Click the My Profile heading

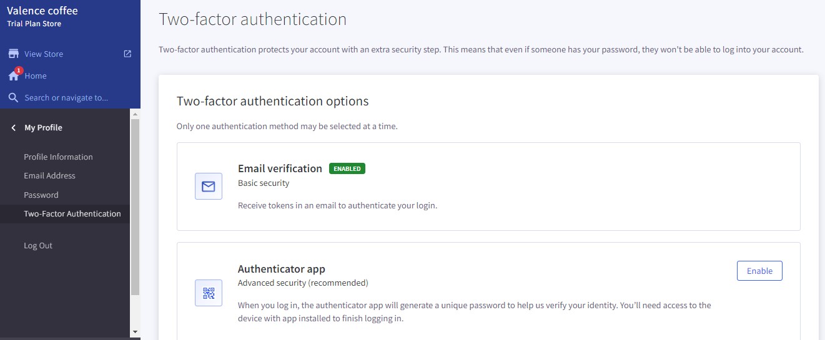(43, 127)
